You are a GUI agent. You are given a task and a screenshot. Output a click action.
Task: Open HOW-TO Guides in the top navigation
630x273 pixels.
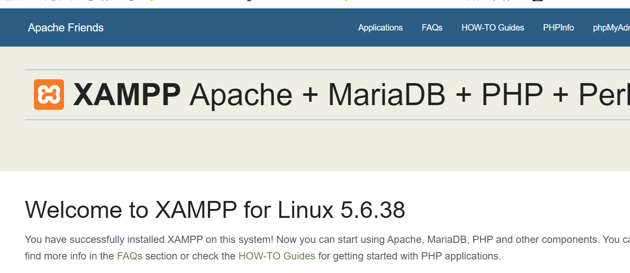coord(493,28)
